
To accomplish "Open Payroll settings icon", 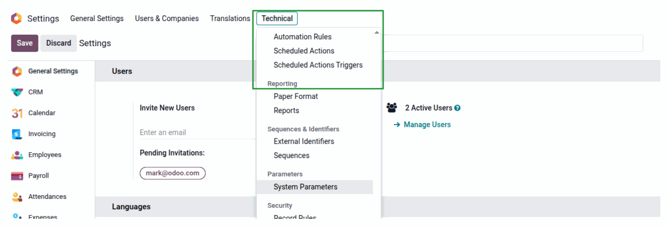I will click(x=17, y=176).
